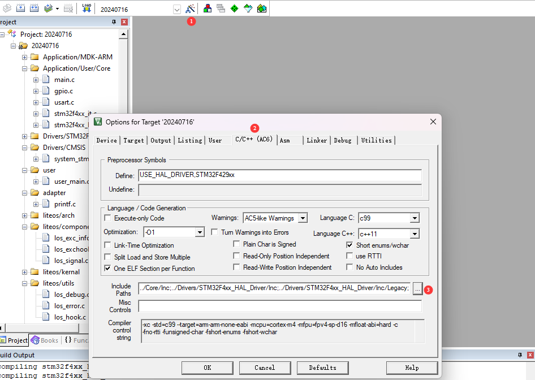Click the Misc Controls input field
This screenshot has width=535, height=380.
coord(280,306)
